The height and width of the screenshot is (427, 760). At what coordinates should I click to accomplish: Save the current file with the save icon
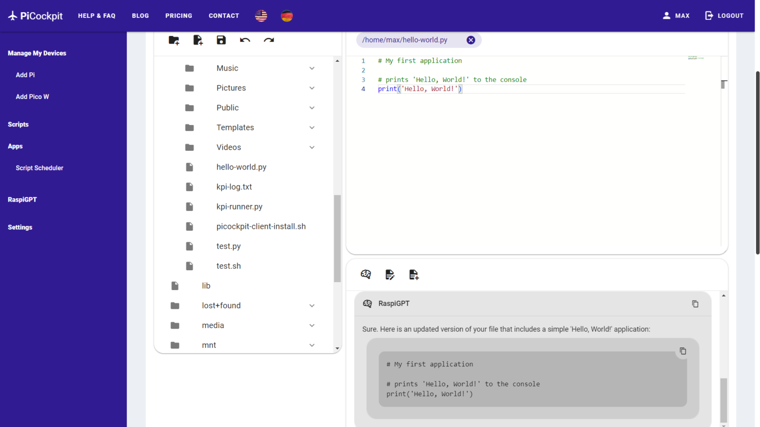tap(221, 40)
